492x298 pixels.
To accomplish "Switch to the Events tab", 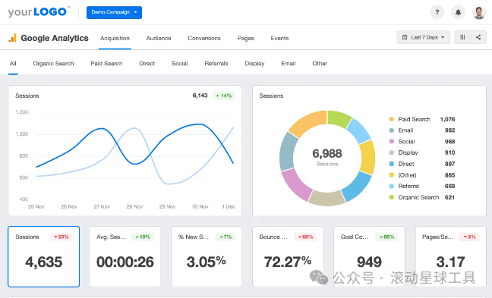I will click(x=279, y=38).
